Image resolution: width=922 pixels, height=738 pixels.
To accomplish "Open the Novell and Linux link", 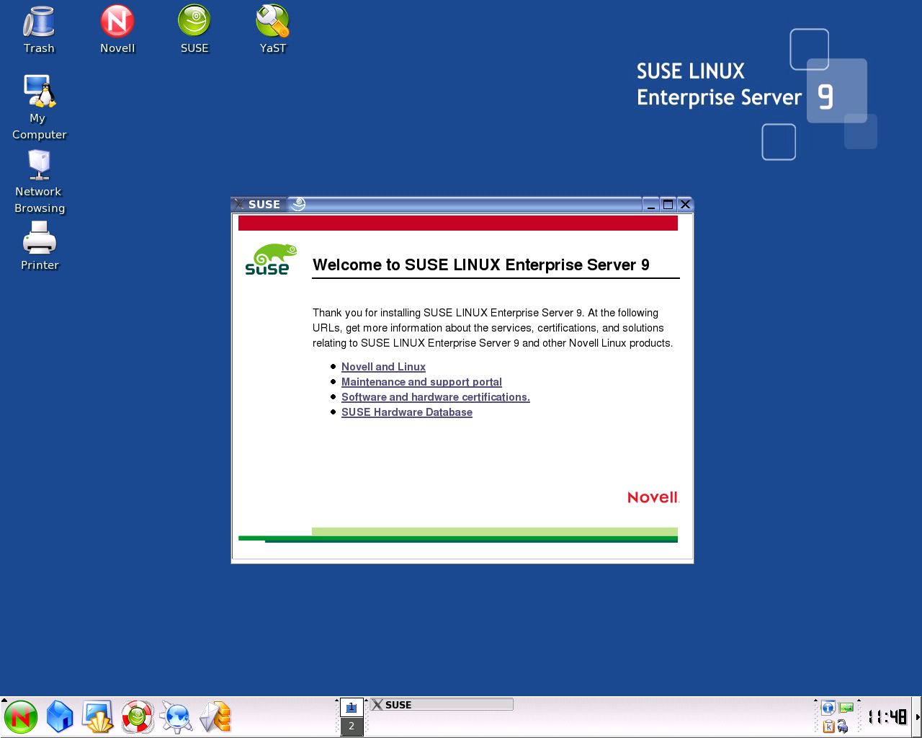I will [383, 367].
